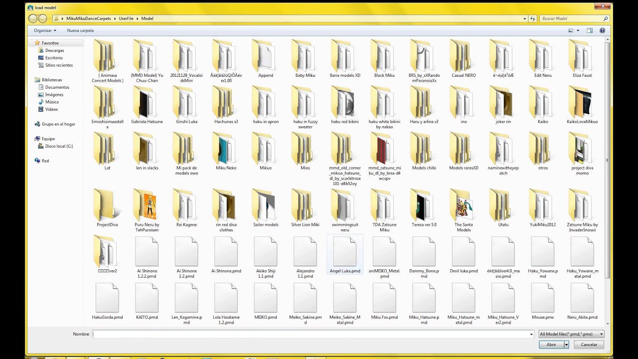Open the Sailor models folder

click(x=266, y=207)
